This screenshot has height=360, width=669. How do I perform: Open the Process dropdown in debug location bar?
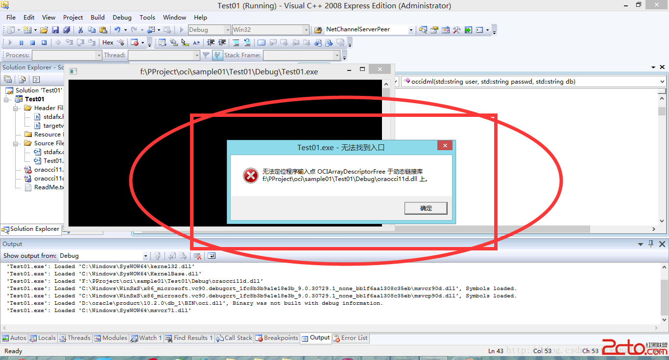pos(67,55)
